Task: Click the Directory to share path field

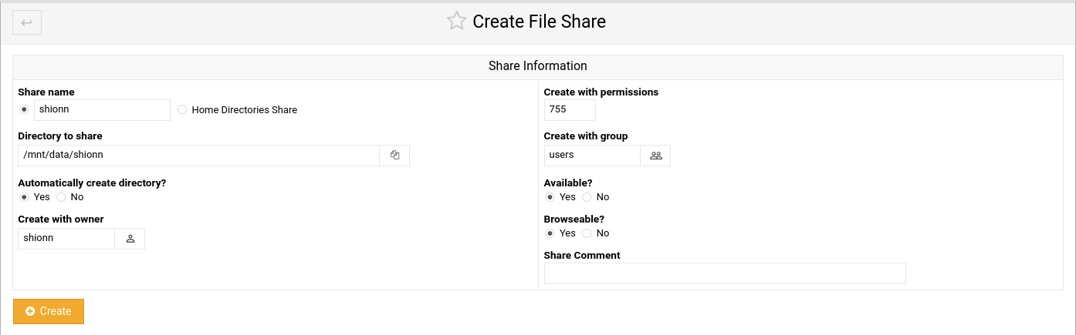Action: 199,155
